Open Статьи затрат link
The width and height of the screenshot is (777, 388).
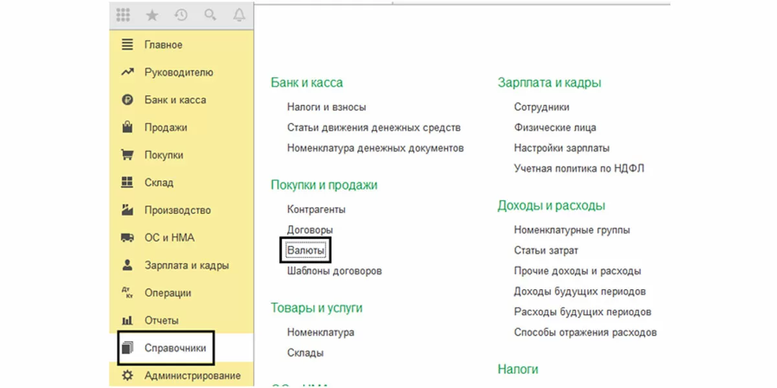pyautogui.click(x=546, y=250)
